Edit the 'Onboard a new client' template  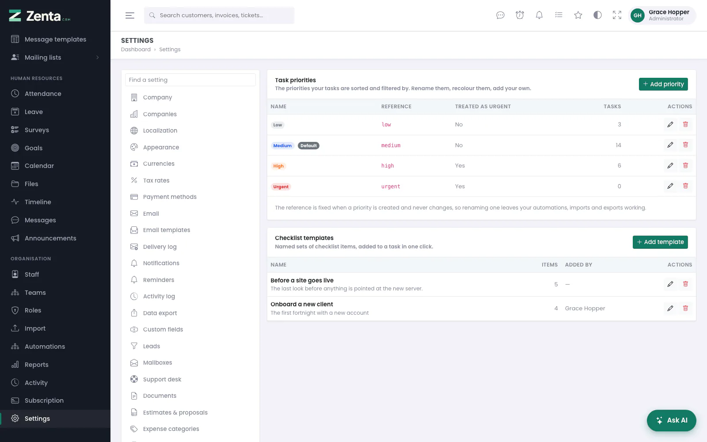(670, 309)
